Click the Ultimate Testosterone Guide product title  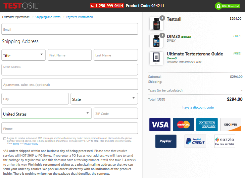coord(195,54)
